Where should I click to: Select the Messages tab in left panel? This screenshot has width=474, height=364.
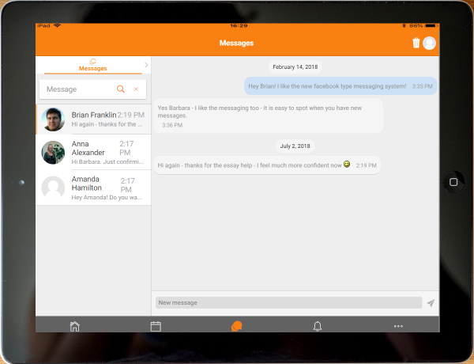pyautogui.click(x=92, y=65)
